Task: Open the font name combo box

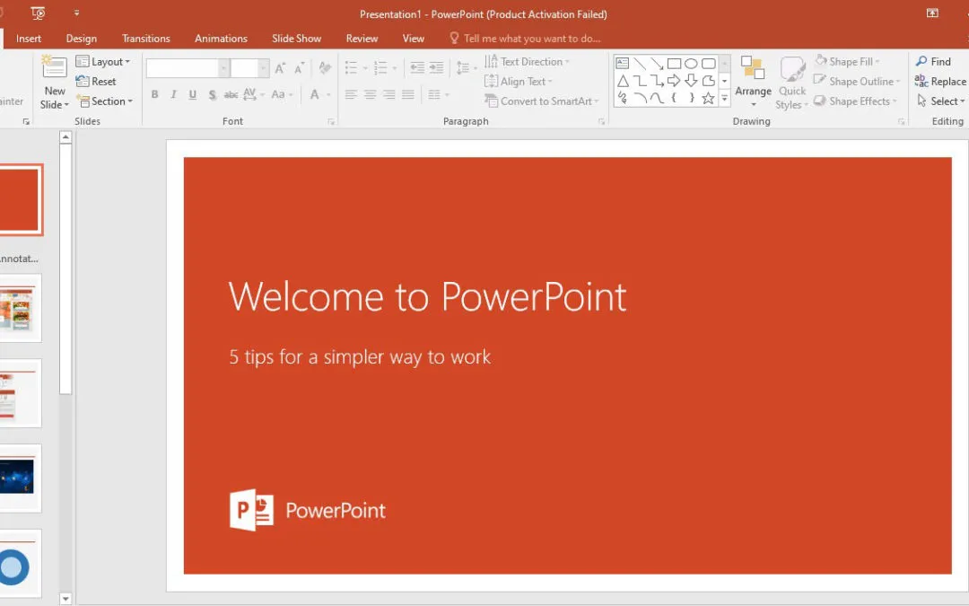Action: 188,68
